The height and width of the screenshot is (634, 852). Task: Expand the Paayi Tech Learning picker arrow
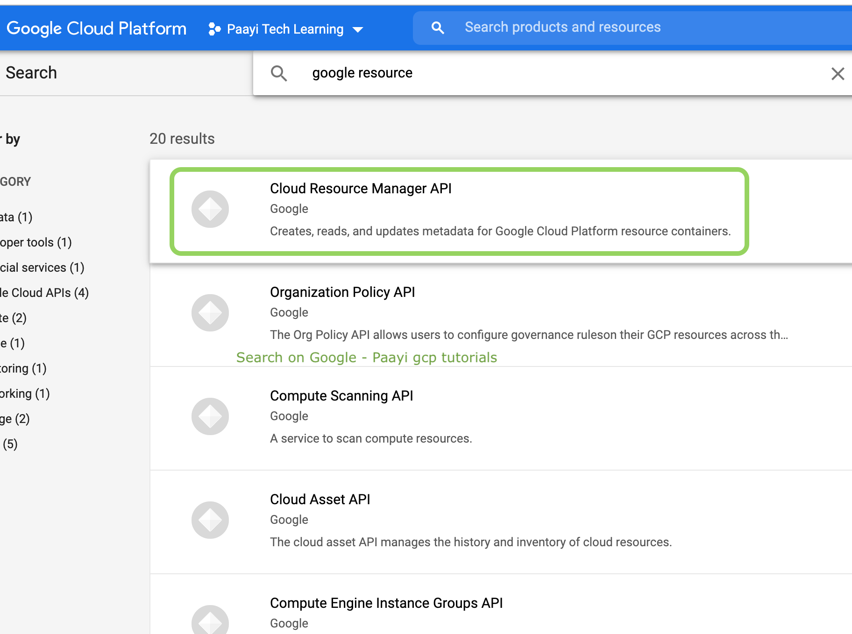[x=358, y=29]
